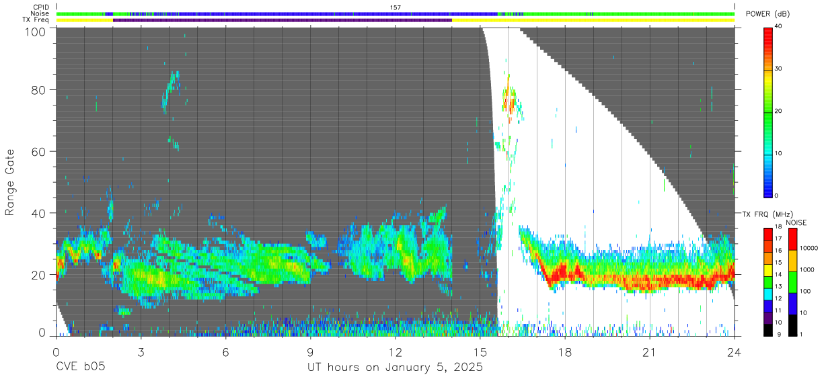The width and height of the screenshot is (826, 381).
Task: Click the CPID label at top left
Action: 41,7
